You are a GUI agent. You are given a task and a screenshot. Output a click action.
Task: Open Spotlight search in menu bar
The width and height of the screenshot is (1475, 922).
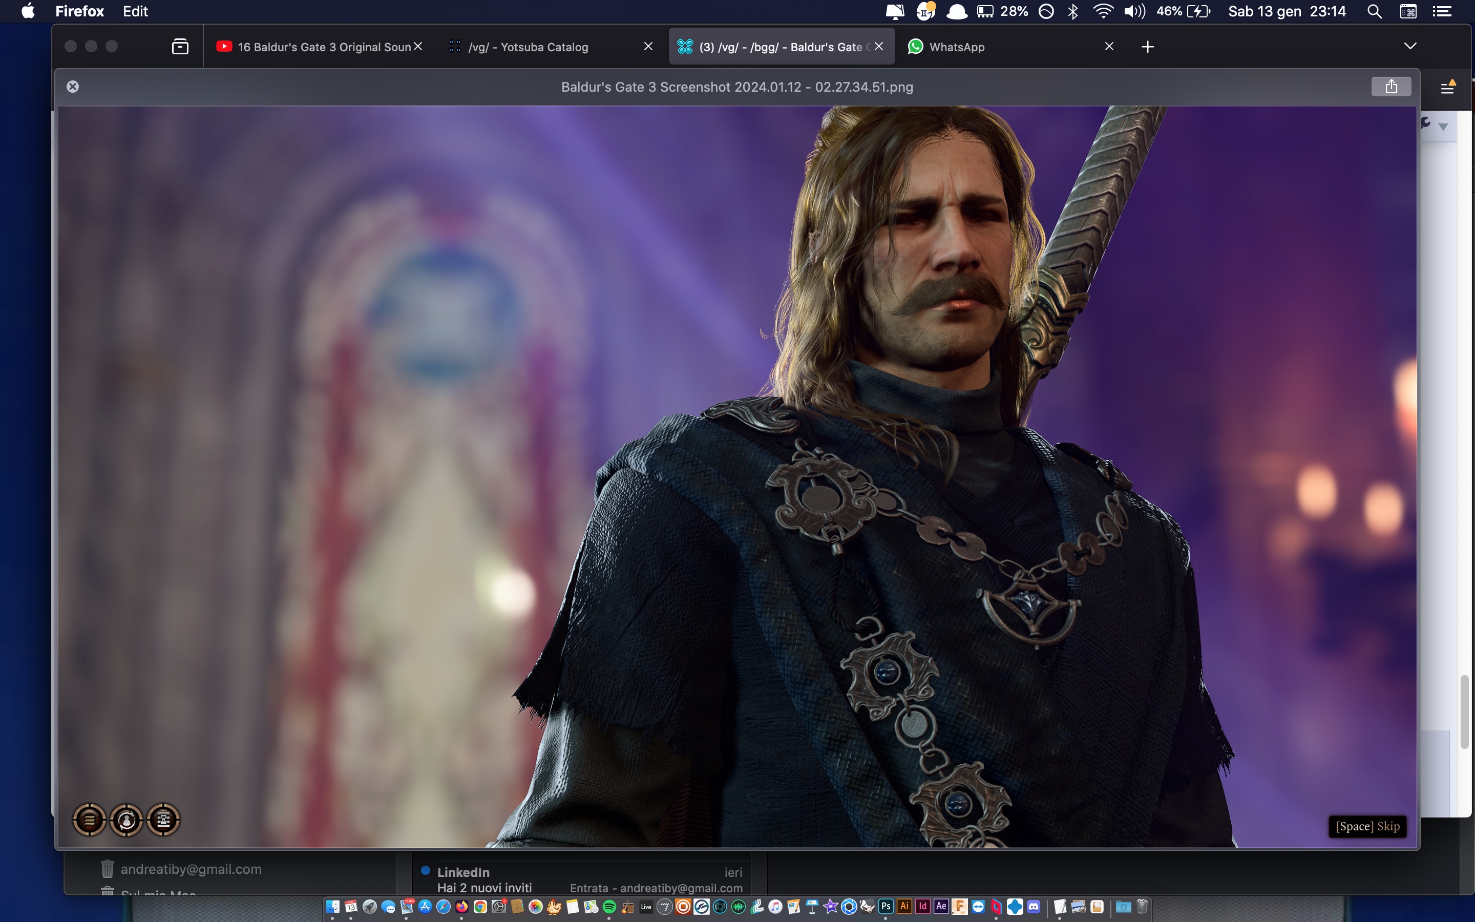click(1374, 11)
